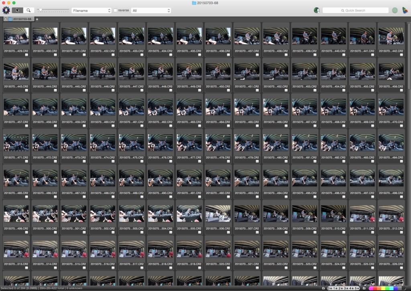Open the All filter dropdown
This screenshot has width=411, height=291.
coord(151,10)
